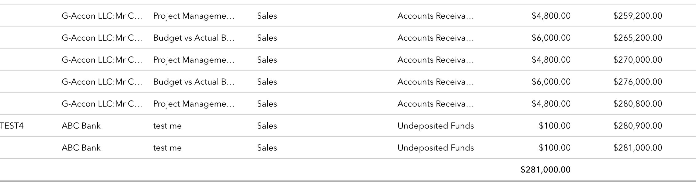This screenshot has height=182, width=696.
Task: Click the last Undeposited Funds split
Action: coord(436,148)
